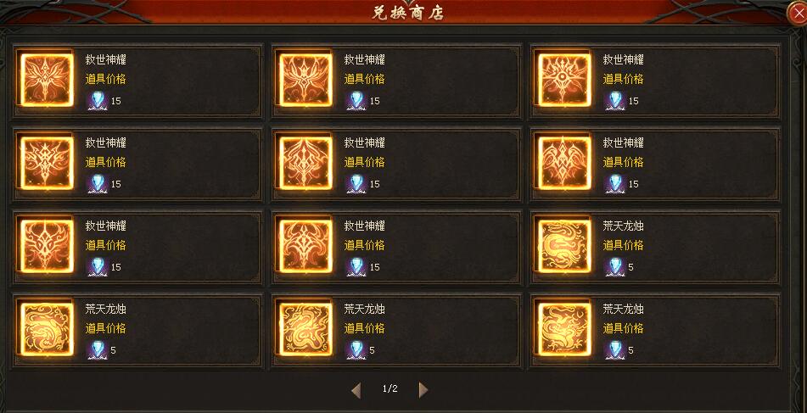The width and height of the screenshot is (807, 413).
Task: Click the first 救世神耀 item icon in top row
Action: click(x=47, y=81)
